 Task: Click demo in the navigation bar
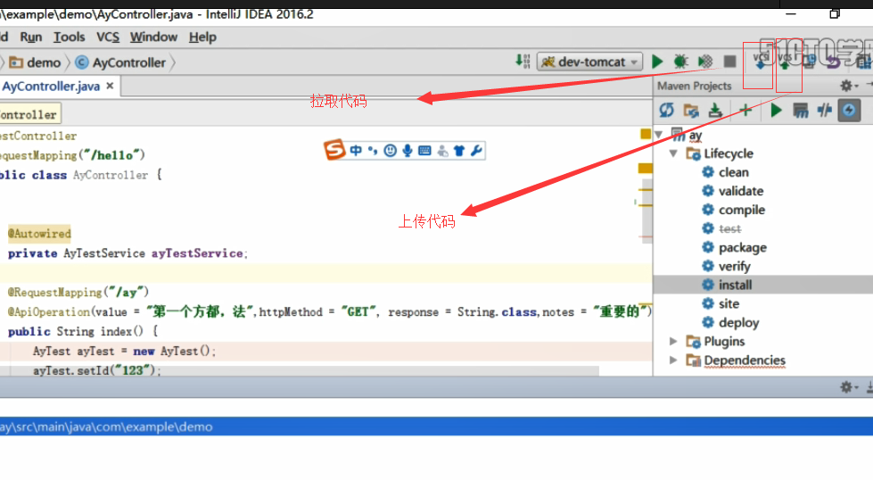point(35,62)
